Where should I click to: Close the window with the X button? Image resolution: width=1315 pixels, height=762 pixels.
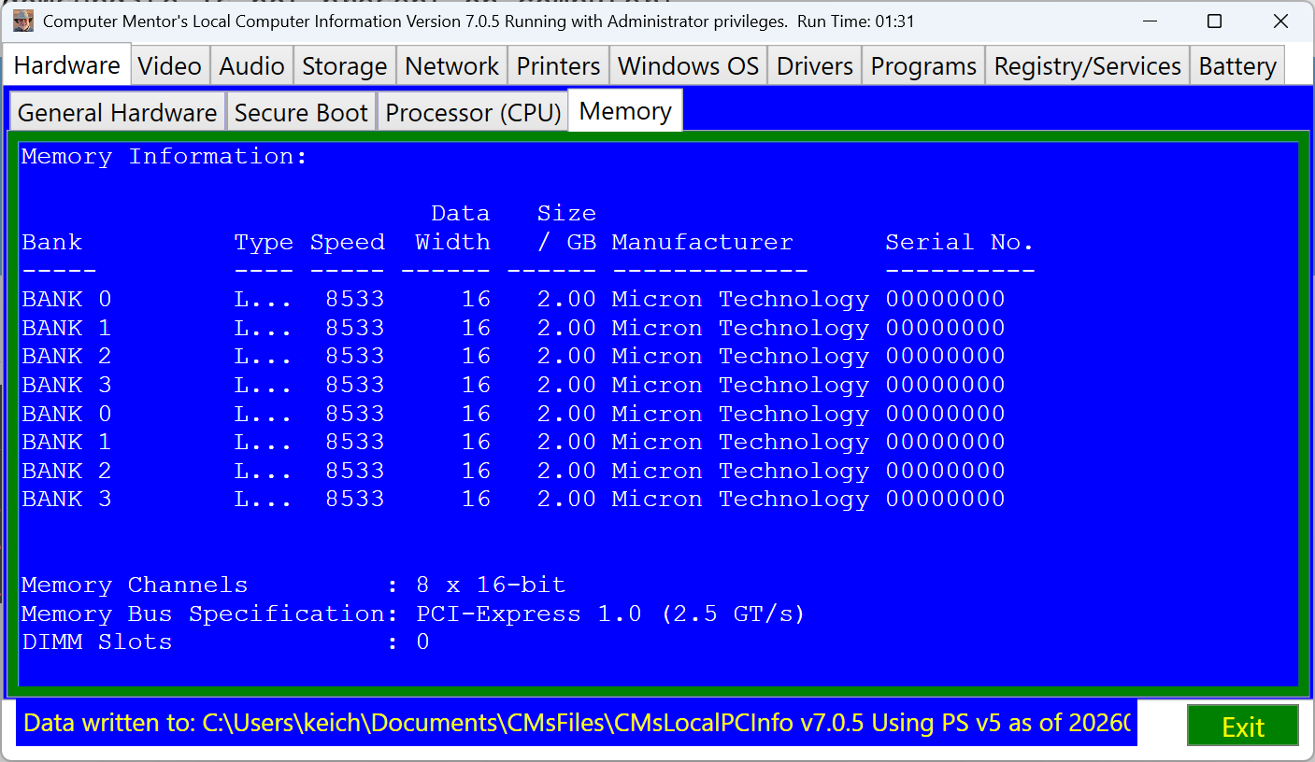1280,21
